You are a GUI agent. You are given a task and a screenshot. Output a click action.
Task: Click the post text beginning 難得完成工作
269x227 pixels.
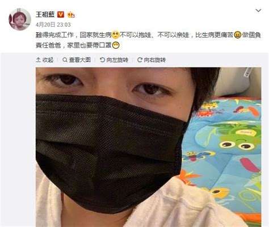pos(149,40)
